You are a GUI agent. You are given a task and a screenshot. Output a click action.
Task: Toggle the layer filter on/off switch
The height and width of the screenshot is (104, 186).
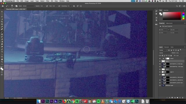[x=180, y=50]
